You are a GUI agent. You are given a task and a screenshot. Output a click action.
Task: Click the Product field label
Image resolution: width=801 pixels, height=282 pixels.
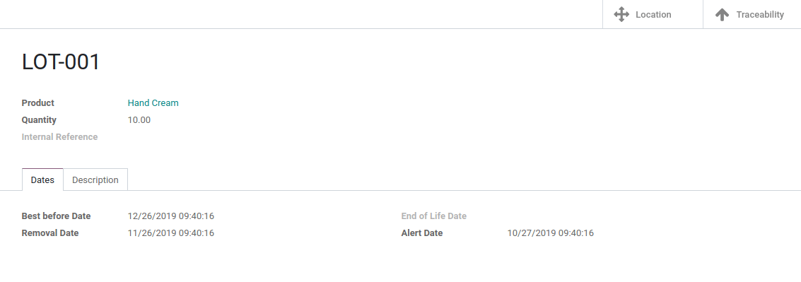[x=37, y=102]
